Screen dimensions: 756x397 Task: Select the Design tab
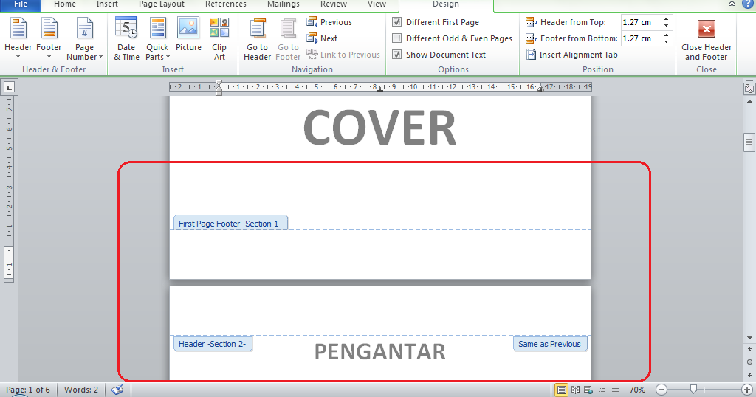pyautogui.click(x=446, y=4)
